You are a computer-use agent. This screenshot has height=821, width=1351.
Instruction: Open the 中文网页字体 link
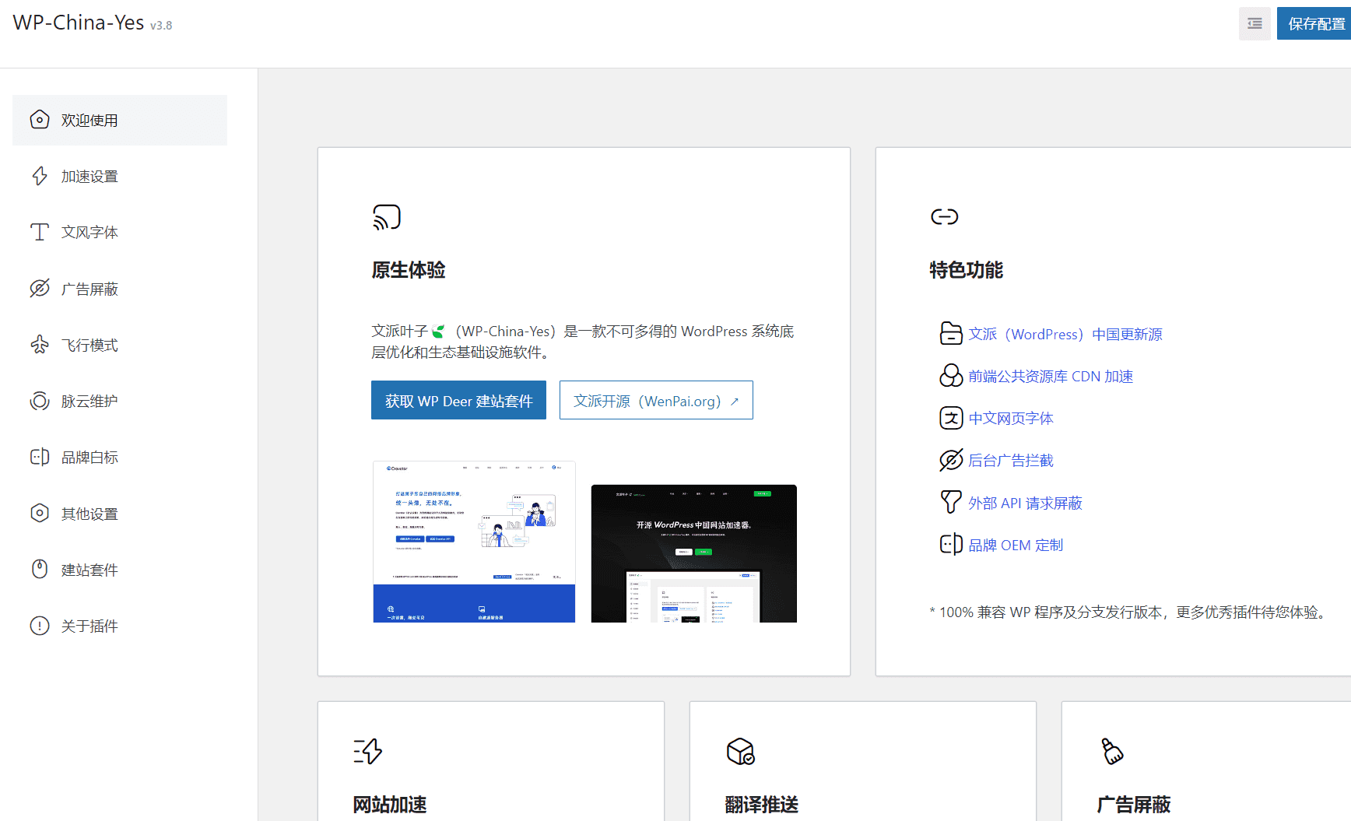click(x=1011, y=418)
